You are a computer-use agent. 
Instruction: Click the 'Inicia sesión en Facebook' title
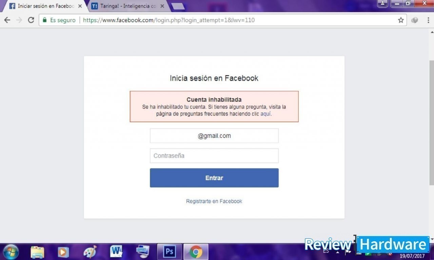click(214, 78)
